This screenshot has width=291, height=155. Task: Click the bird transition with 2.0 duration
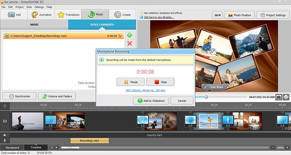(x=228, y=122)
